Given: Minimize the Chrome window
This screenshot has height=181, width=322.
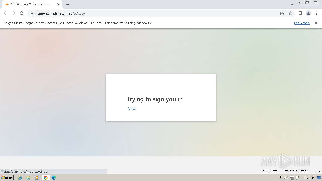Looking at the screenshot, I should pos(301,2).
